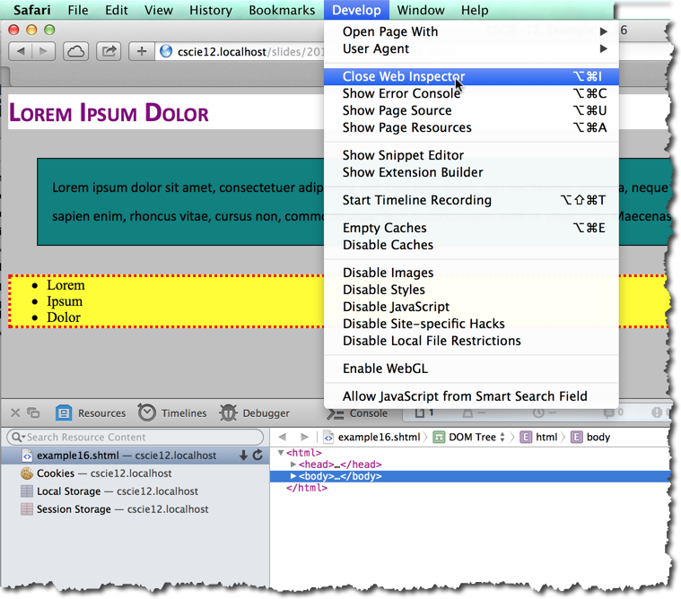This screenshot has width=681, height=599.
Task: Toggle Disable Caches option
Action: (x=388, y=245)
